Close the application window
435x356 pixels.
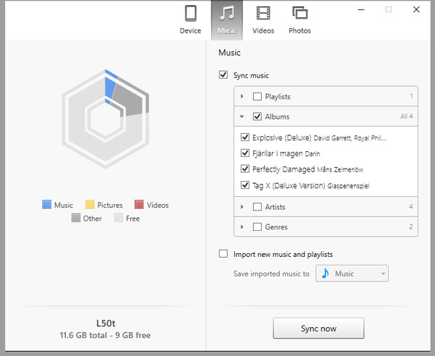click(x=415, y=9)
